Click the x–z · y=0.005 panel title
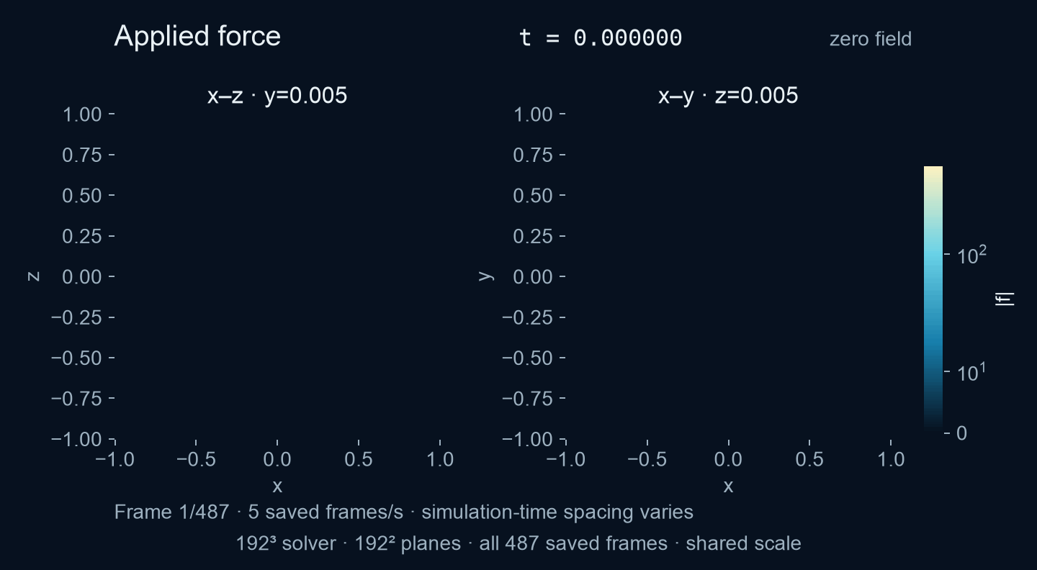 [277, 95]
